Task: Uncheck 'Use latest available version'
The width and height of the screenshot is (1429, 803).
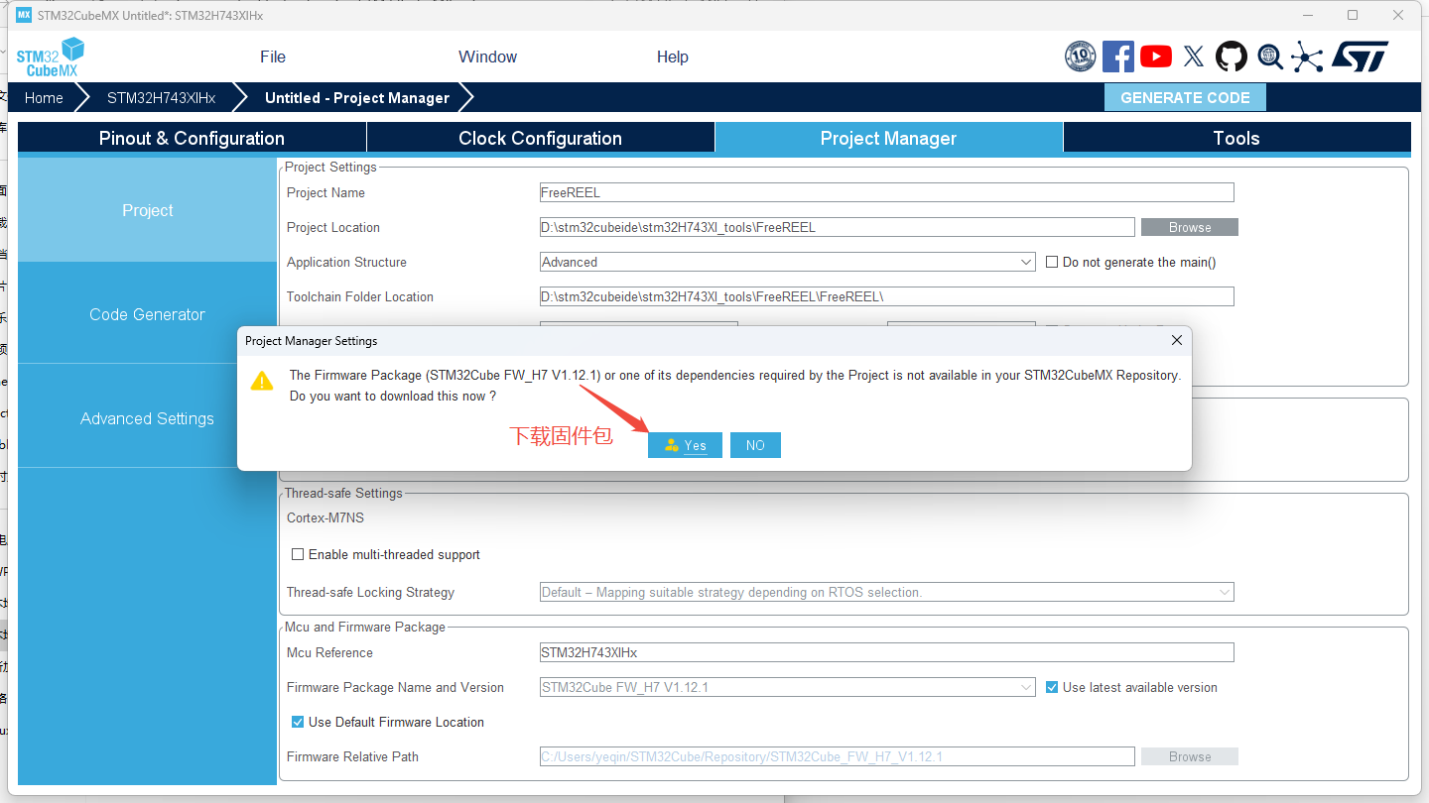Action: (1053, 688)
